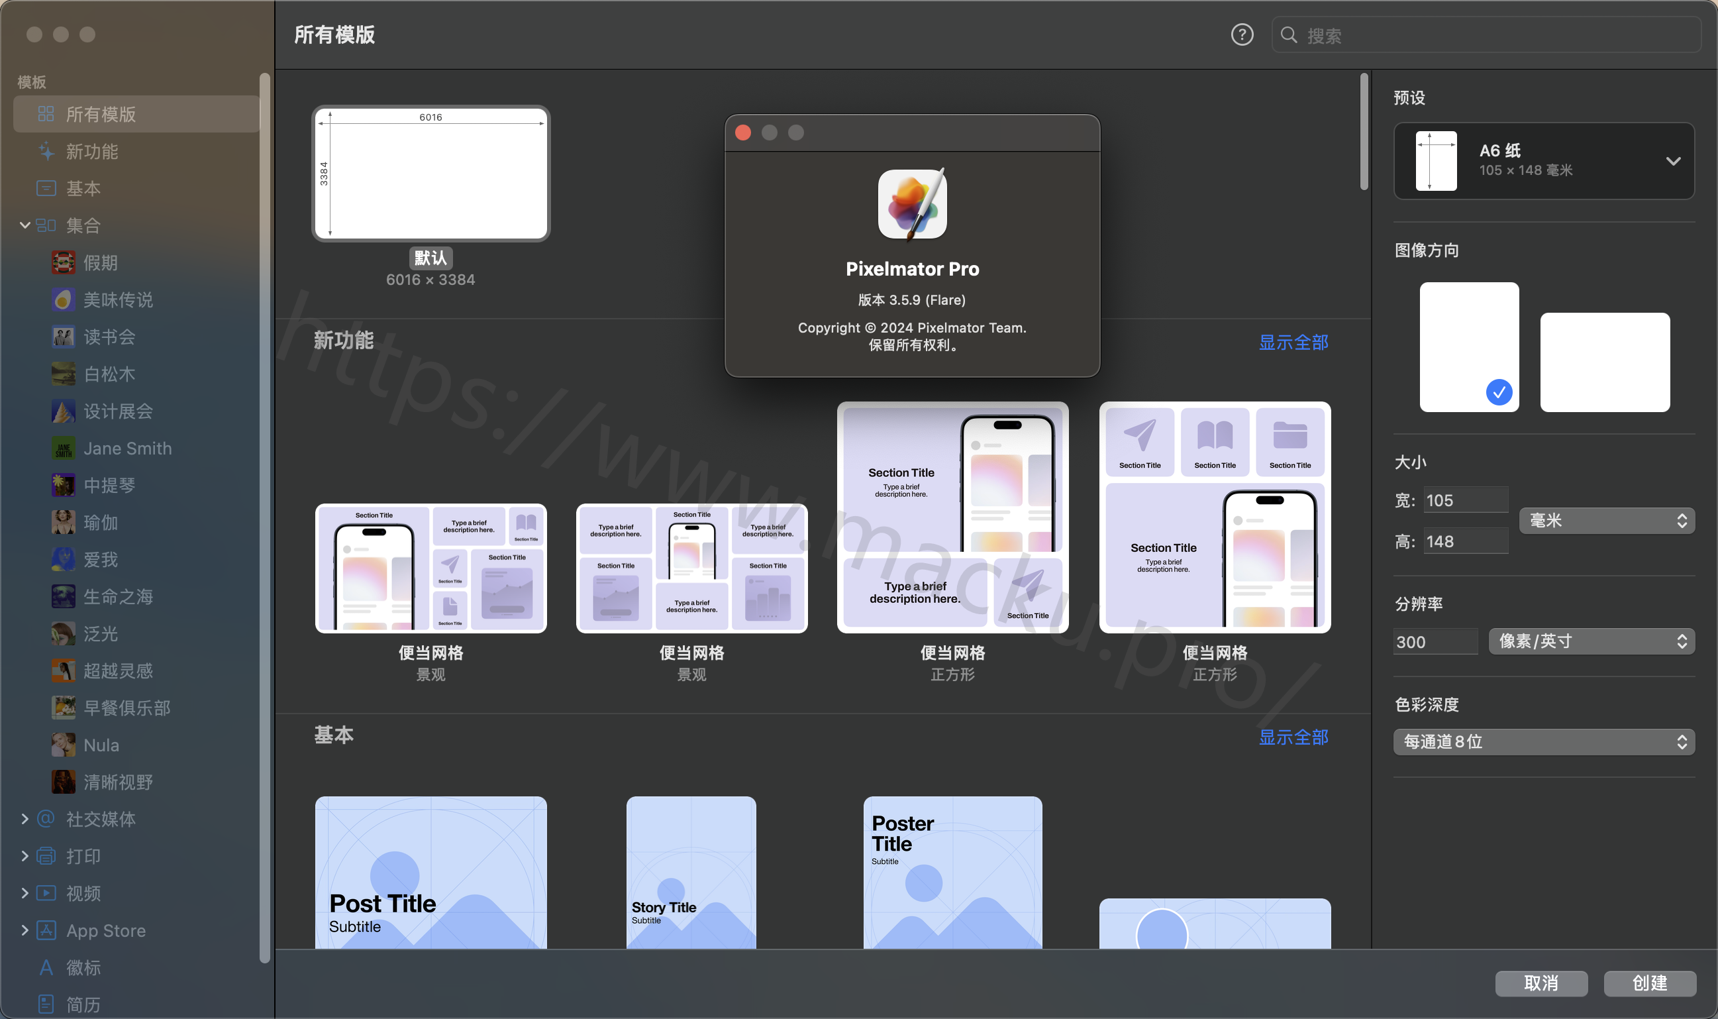
Task: Click the 瑜伽 collection icon
Action: tap(63, 522)
